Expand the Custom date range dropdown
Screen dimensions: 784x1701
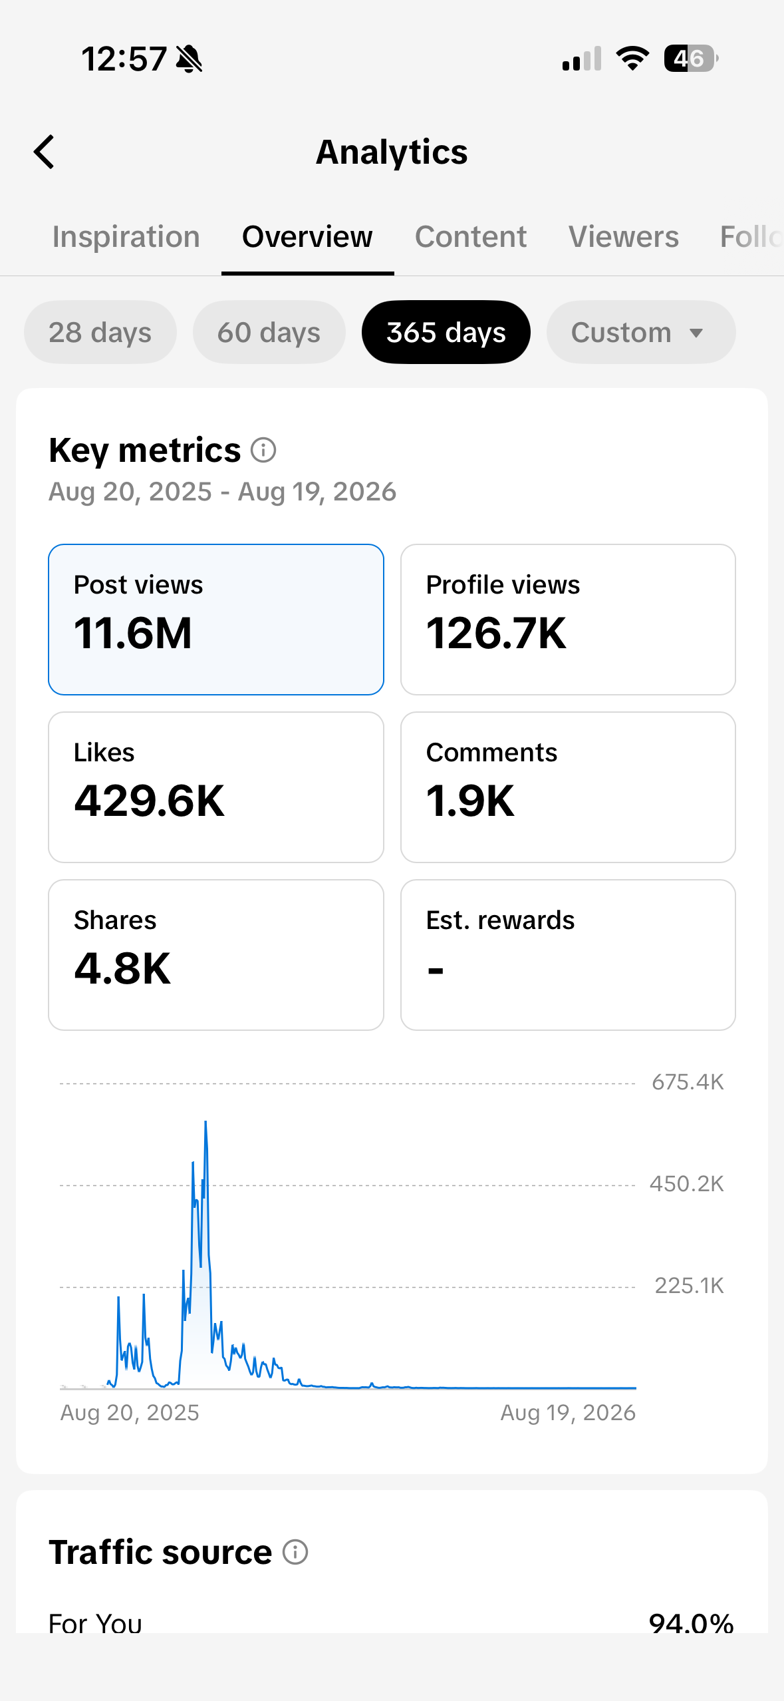pos(641,332)
